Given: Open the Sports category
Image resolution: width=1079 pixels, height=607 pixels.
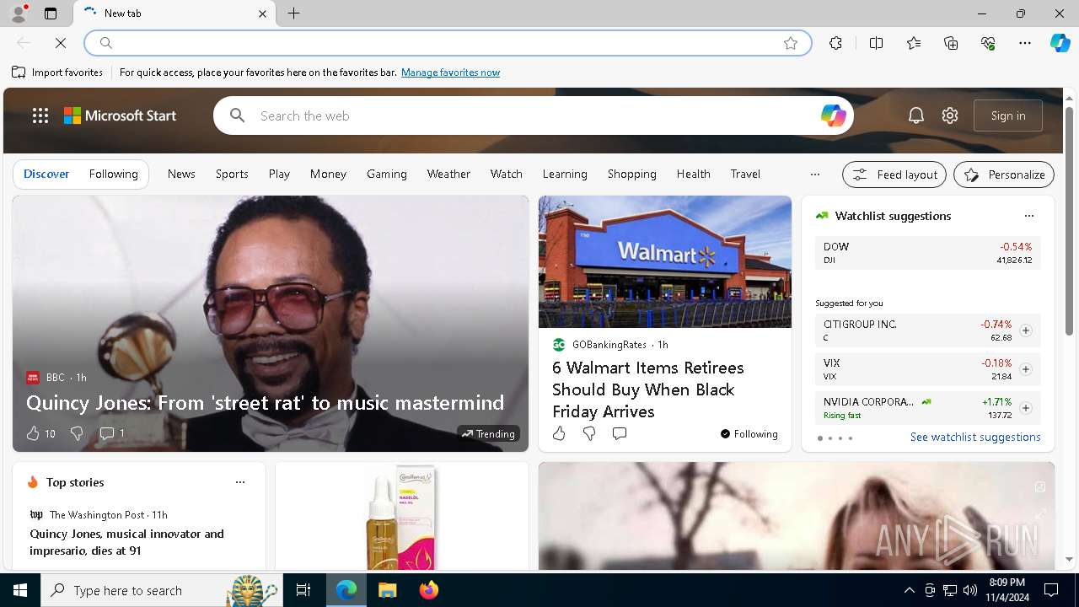Looking at the screenshot, I should pyautogui.click(x=232, y=174).
